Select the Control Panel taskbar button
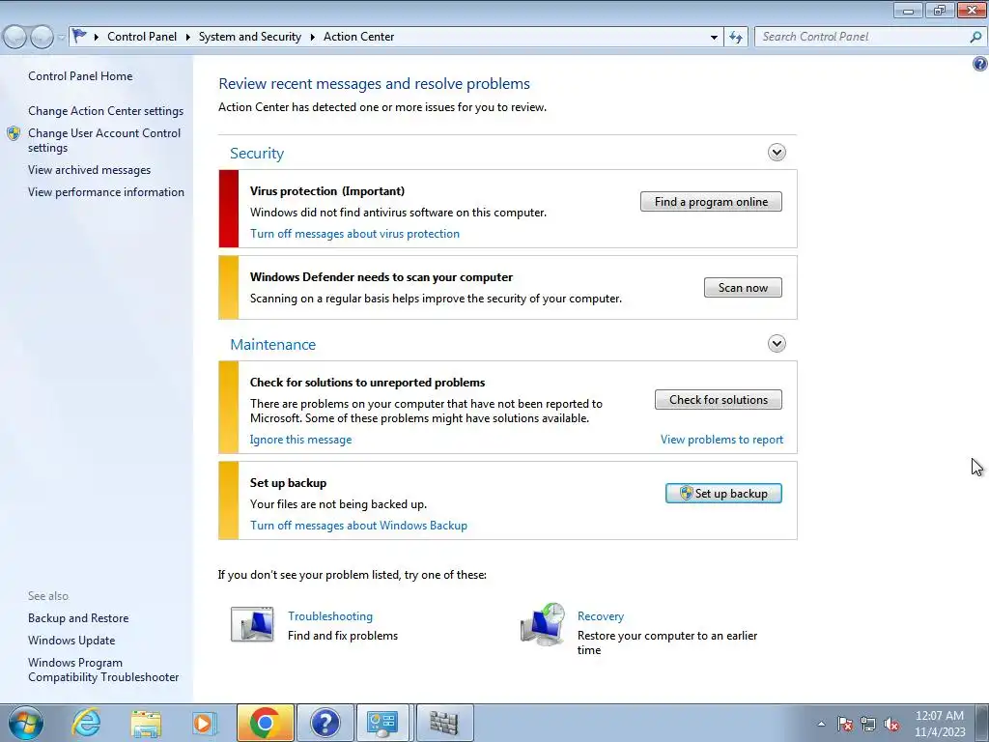Image resolution: width=989 pixels, height=742 pixels. (x=382, y=723)
